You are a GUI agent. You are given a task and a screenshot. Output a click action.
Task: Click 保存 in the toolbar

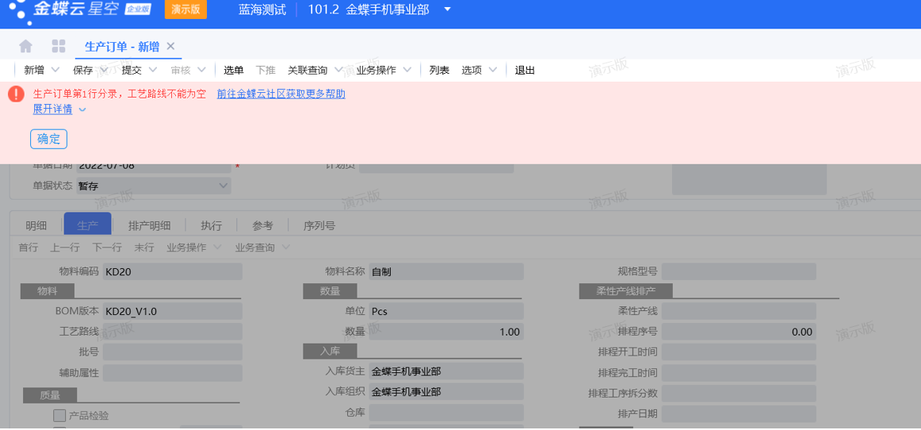82,70
